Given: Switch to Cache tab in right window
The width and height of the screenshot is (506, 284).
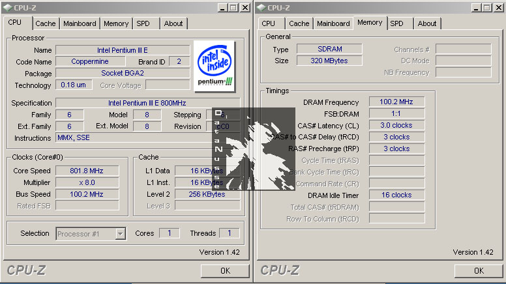Looking at the screenshot, I should tap(299, 23).
